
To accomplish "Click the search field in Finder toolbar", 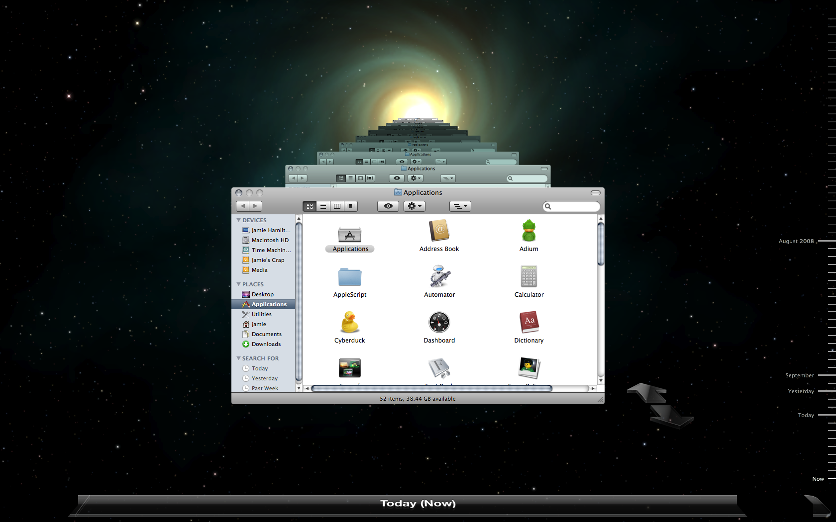I will 571,206.
